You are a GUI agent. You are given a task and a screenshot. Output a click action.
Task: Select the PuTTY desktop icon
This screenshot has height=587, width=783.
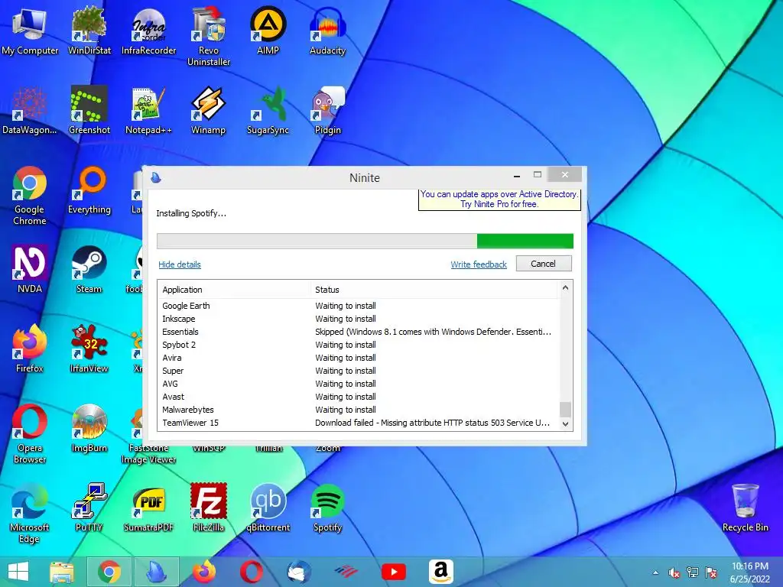(89, 508)
